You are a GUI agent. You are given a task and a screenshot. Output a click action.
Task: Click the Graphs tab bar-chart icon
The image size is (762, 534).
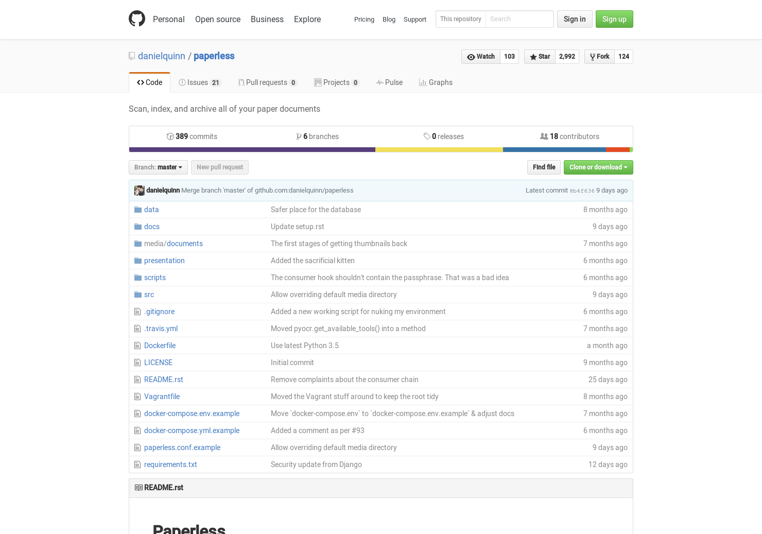pyautogui.click(x=423, y=82)
